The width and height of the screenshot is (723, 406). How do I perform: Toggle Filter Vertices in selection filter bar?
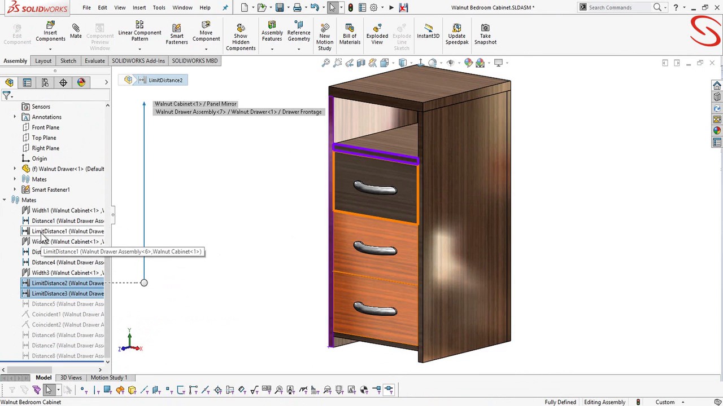click(83, 390)
